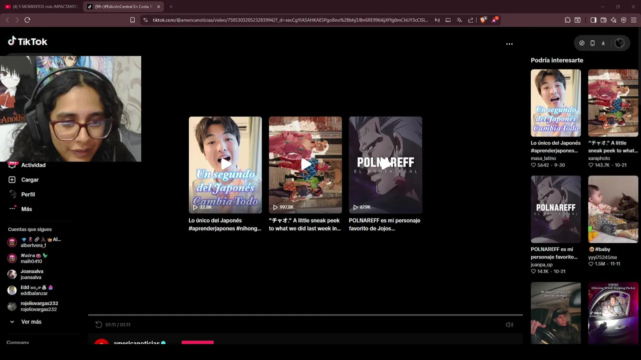Seek on the video progress bar

(x=305, y=315)
